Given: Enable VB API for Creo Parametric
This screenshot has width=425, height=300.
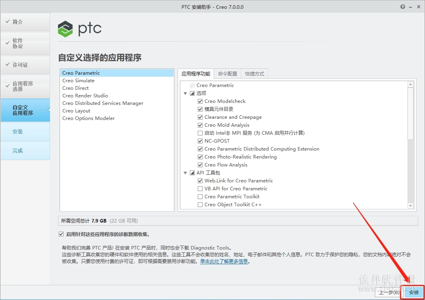Looking at the screenshot, I should (x=200, y=188).
